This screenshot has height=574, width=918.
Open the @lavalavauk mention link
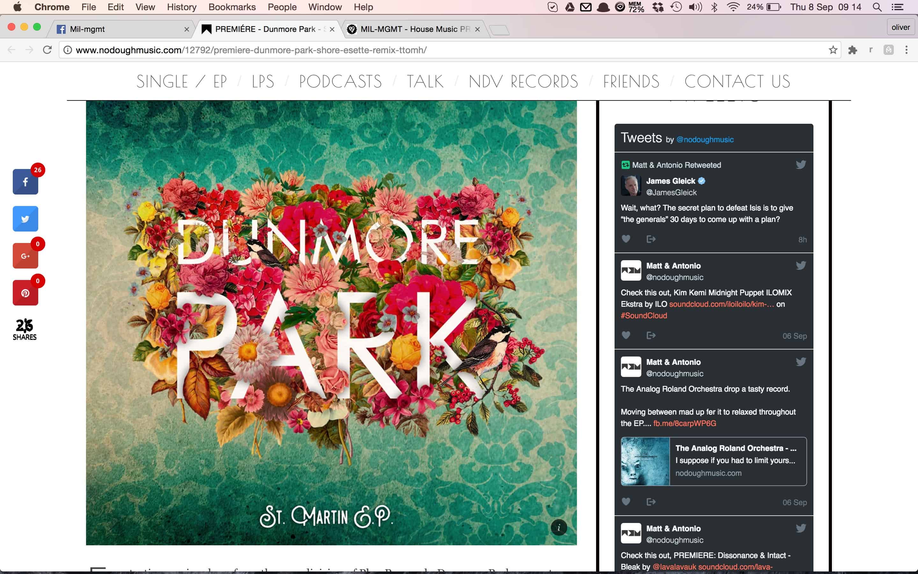pyautogui.click(x=674, y=567)
